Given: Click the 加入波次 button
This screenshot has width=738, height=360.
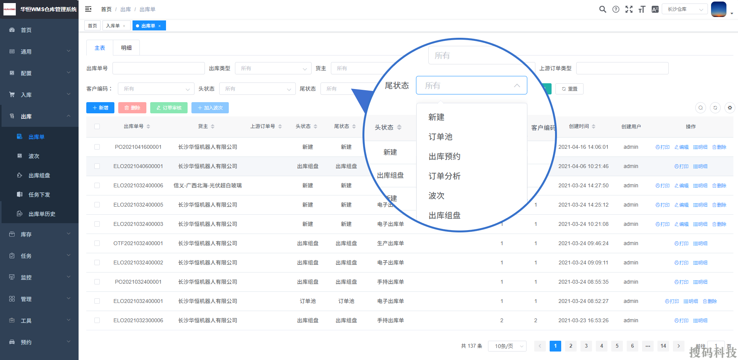Looking at the screenshot, I should coord(210,108).
